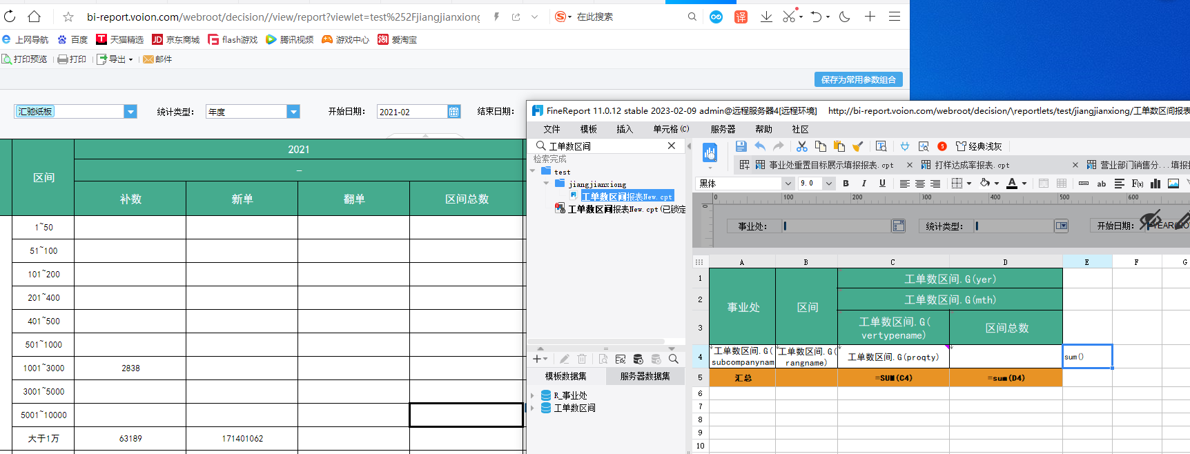
Task: Click 保存为常用参数组合 button
Action: tap(858, 79)
